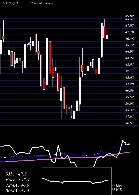Screen dimensions: 139x195
Task: Click the tallest white candle near 48
Action: coord(102,40)
